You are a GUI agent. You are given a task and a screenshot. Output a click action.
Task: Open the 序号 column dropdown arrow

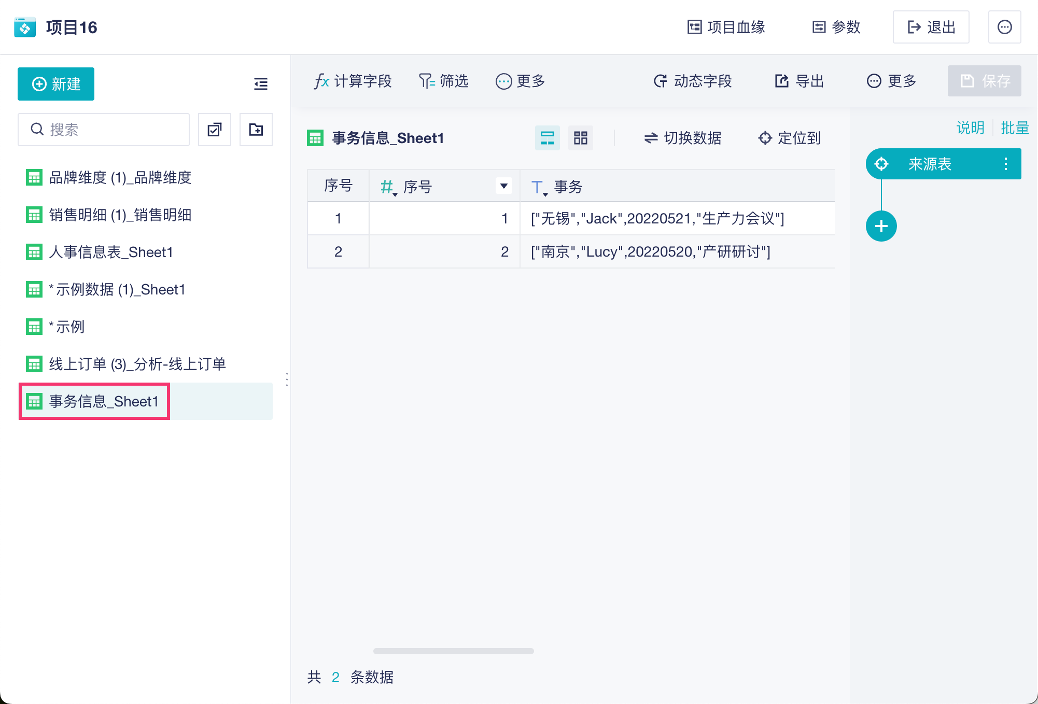click(503, 186)
